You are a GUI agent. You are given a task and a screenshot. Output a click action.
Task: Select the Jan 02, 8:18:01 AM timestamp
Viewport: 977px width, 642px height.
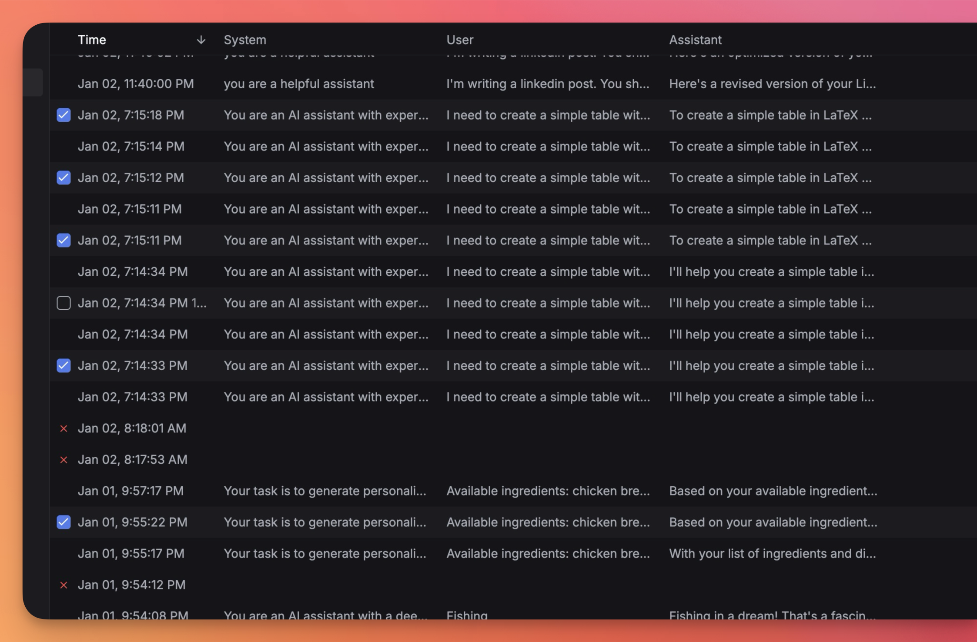132,428
